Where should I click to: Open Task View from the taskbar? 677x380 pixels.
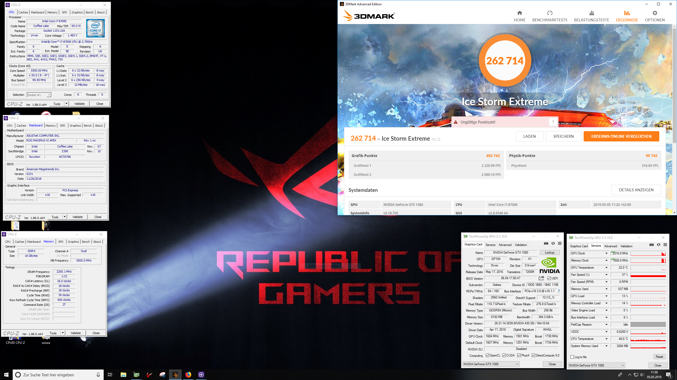click(x=110, y=375)
